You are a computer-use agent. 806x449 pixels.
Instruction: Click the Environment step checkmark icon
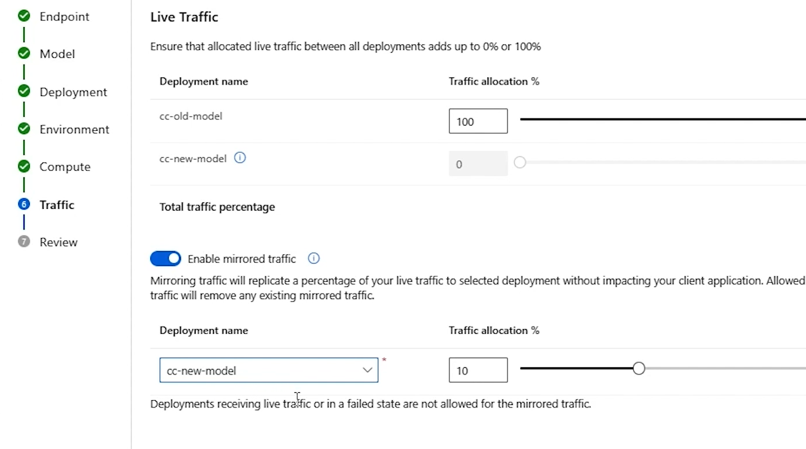point(24,129)
